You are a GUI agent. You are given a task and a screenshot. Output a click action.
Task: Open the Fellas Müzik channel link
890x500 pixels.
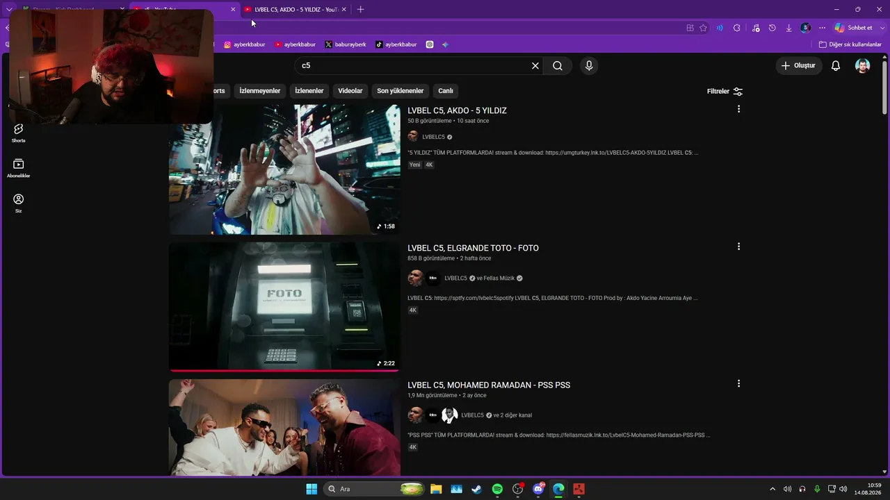[499, 278]
